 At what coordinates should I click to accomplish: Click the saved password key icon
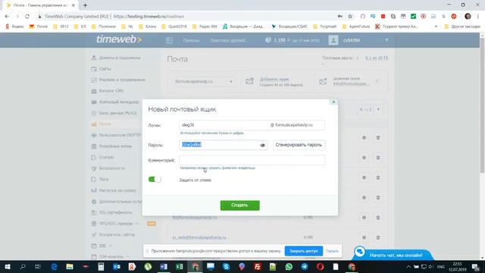pyautogui.click(x=340, y=17)
